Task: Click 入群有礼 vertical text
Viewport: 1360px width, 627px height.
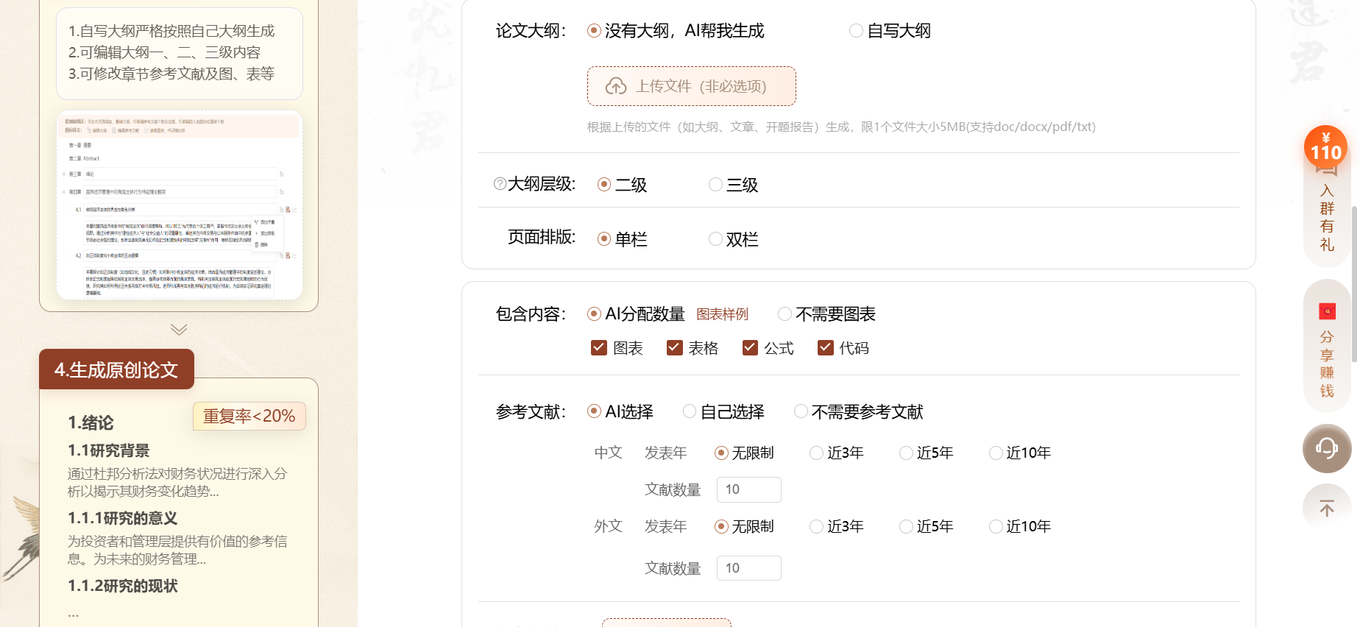Action: 1327,218
